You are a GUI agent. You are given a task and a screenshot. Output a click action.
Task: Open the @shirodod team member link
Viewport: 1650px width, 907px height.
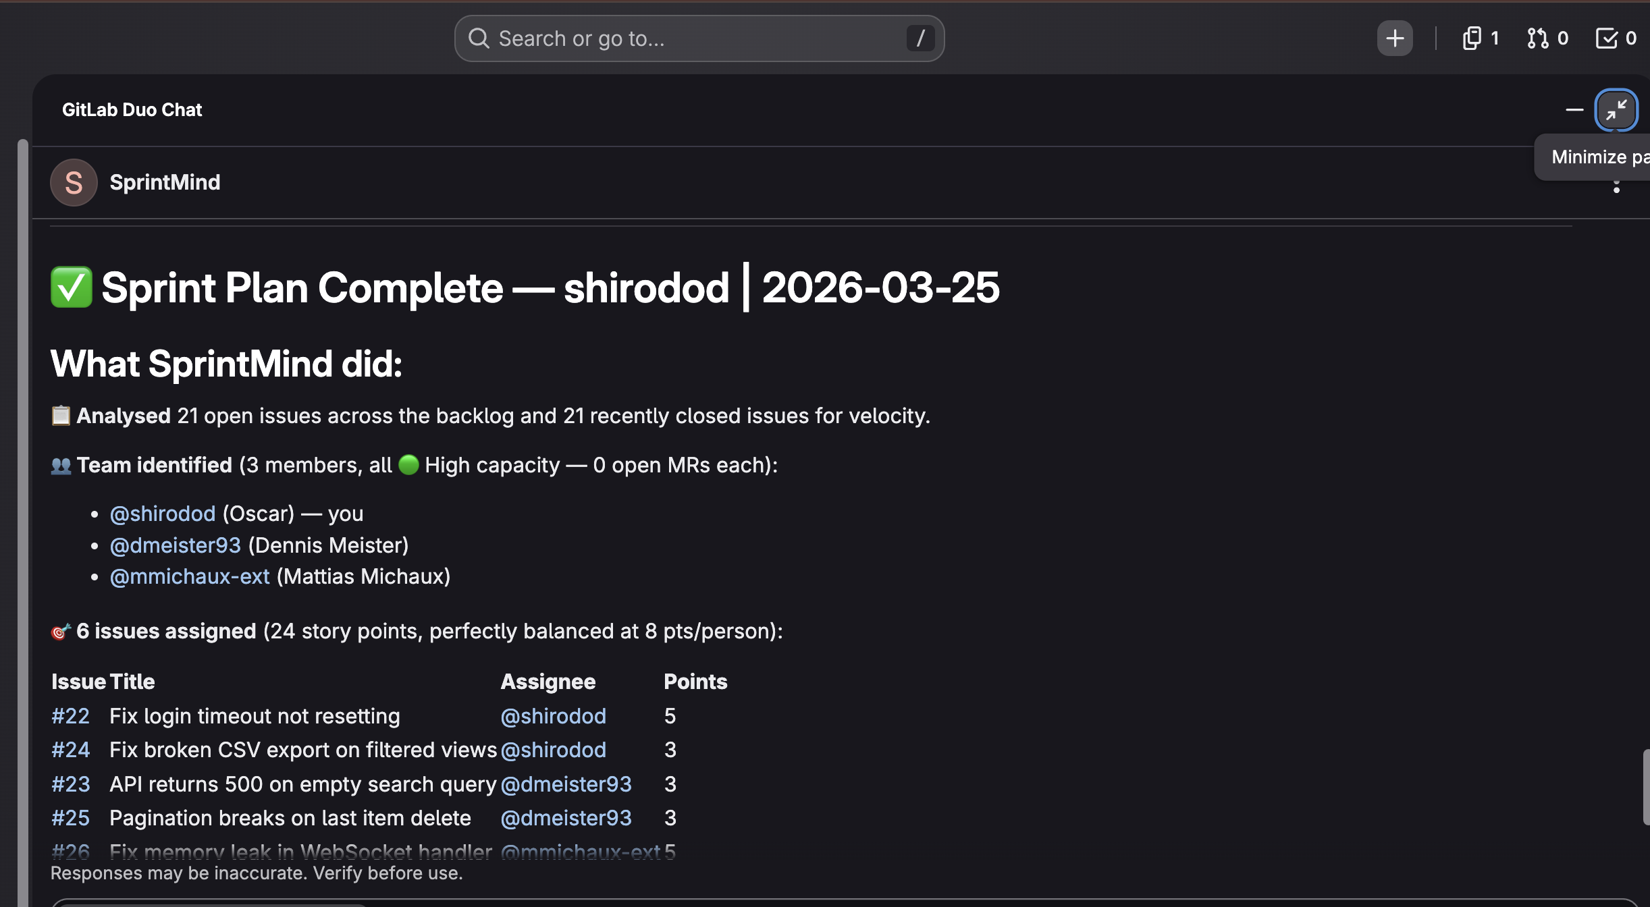[163, 514]
